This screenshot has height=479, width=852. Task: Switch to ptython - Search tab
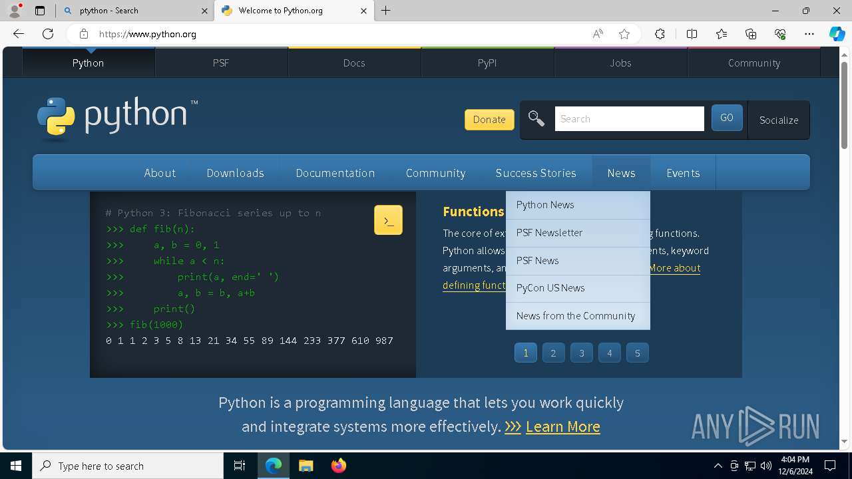pyautogui.click(x=135, y=11)
